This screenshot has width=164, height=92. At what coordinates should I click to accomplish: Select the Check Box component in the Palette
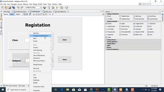point(151,24)
